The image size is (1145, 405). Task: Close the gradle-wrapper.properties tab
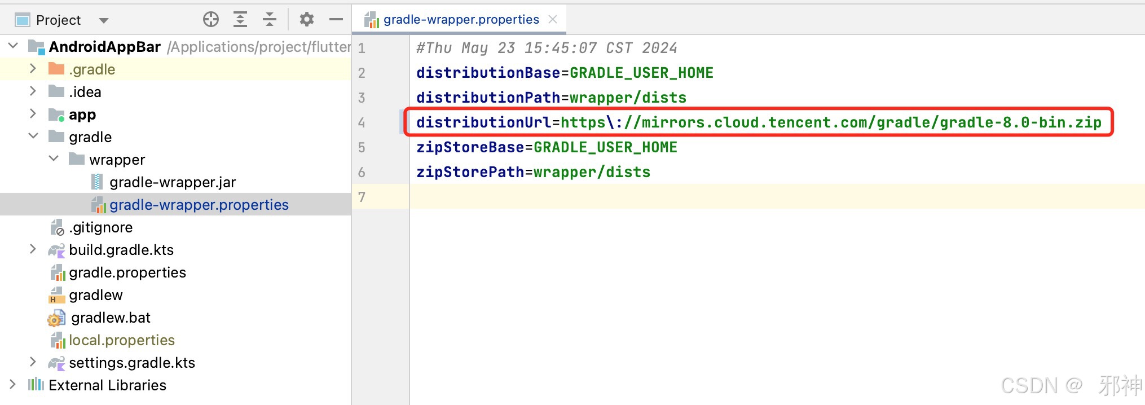(x=553, y=20)
